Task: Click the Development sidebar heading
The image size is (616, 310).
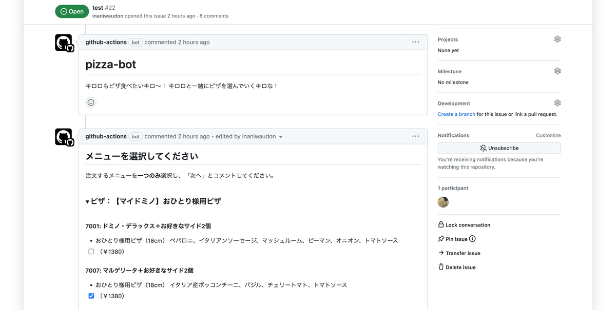Action: [454, 103]
